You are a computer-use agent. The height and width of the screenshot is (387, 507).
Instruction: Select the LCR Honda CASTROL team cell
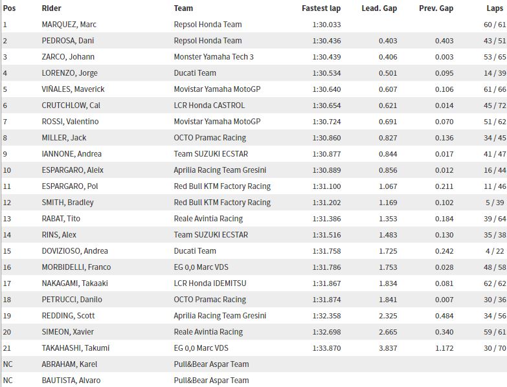(209, 105)
